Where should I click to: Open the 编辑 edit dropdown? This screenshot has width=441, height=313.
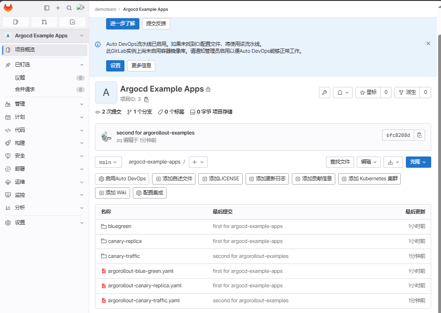click(x=369, y=162)
